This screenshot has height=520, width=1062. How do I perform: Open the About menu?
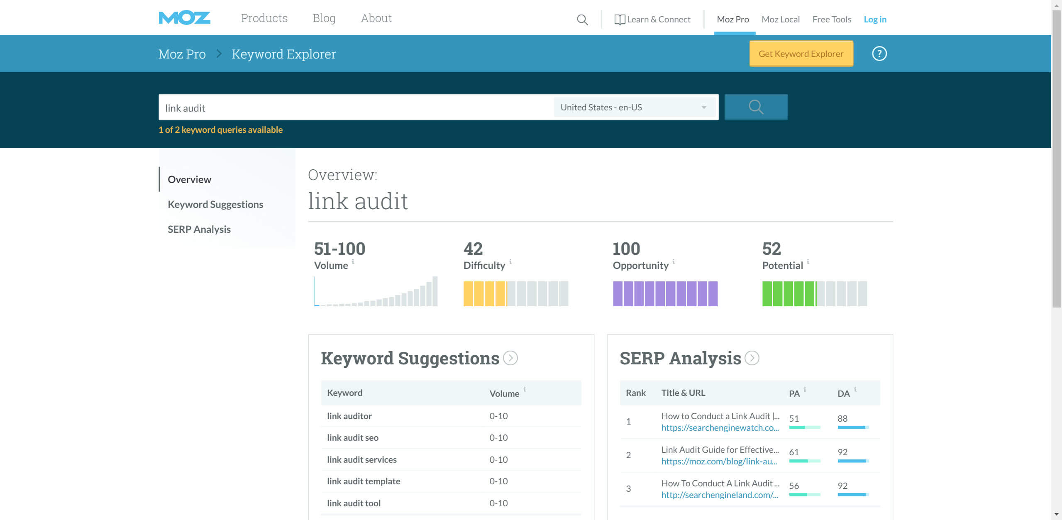pos(376,18)
